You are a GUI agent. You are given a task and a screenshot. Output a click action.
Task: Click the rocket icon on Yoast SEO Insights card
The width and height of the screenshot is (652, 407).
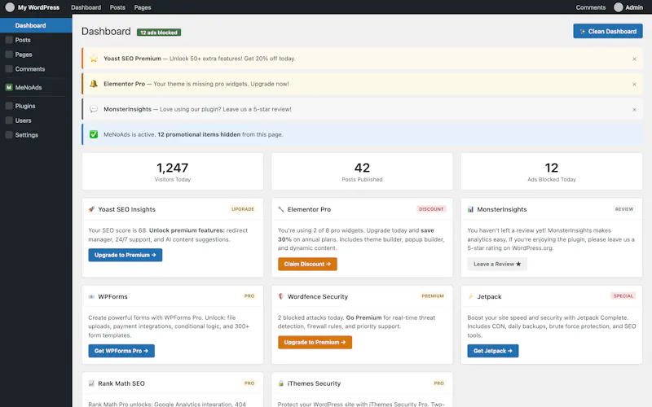[91, 209]
